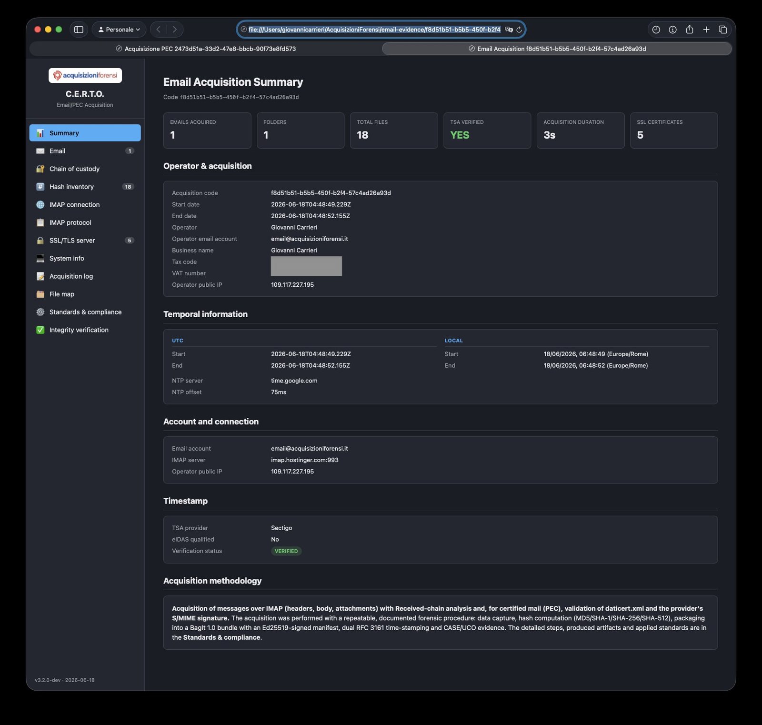Click the IMAP connection globe icon
762x725 pixels.
40,204
